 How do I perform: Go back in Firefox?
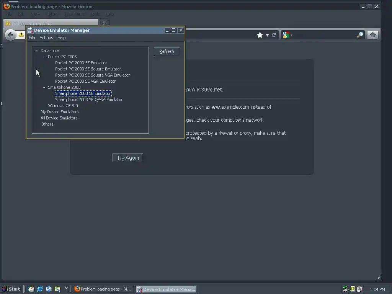tap(10, 35)
